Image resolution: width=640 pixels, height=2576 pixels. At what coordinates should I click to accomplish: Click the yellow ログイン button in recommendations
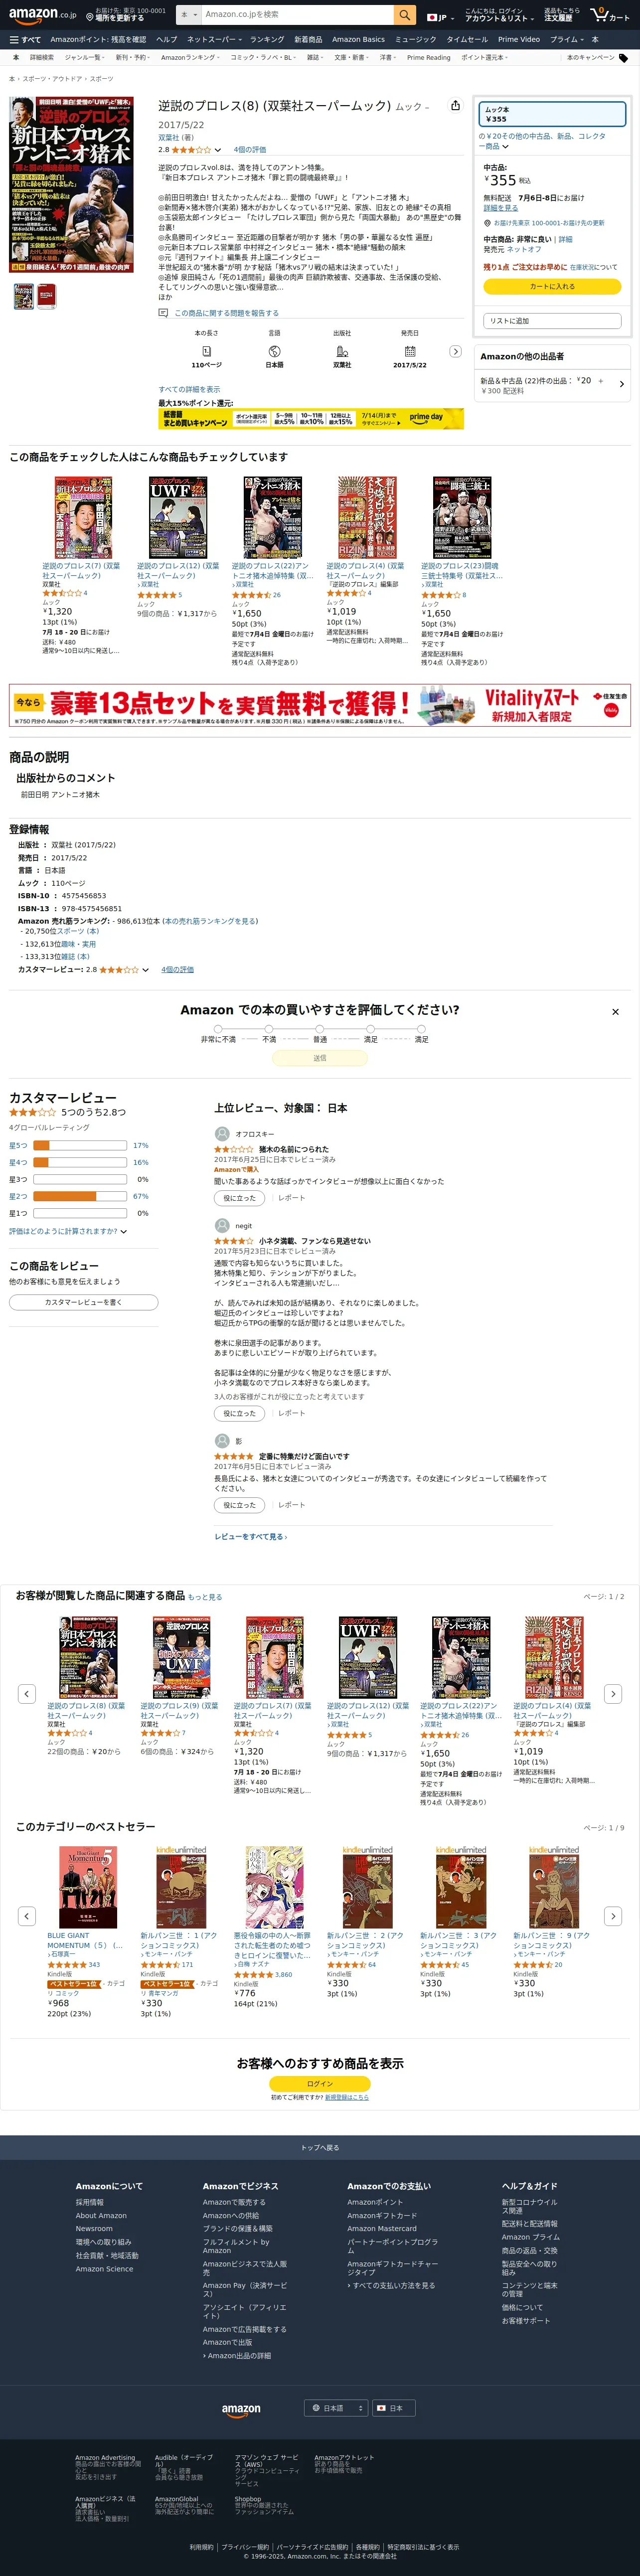point(320,2084)
